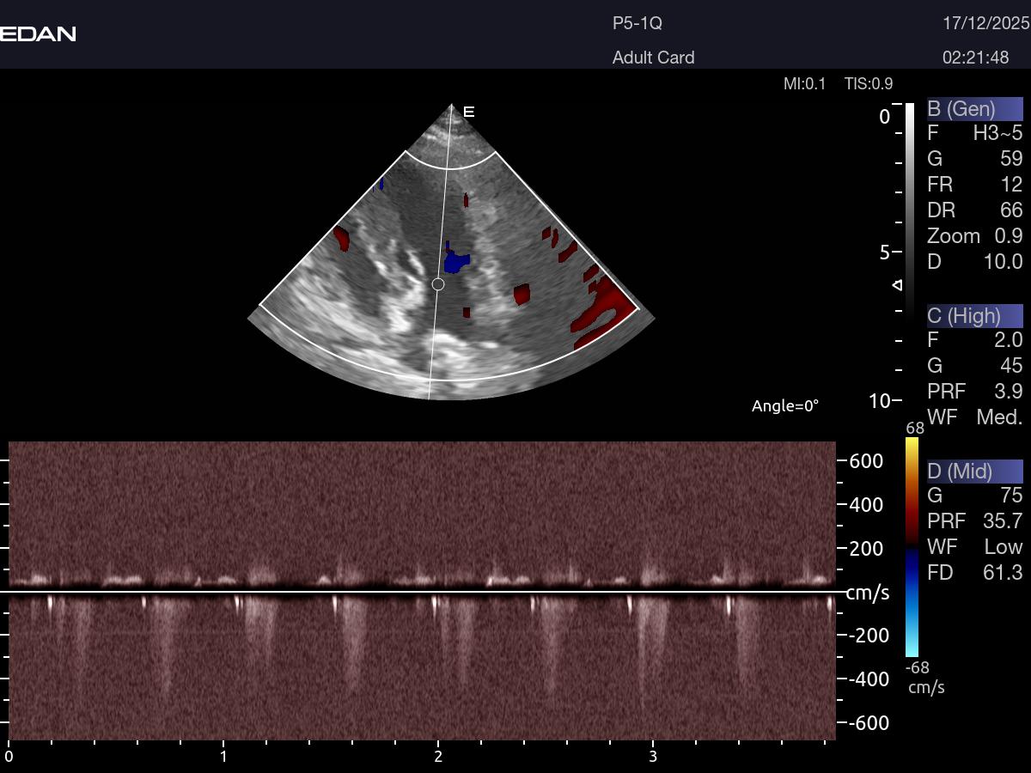Open the Adult Card exam preset
Viewport: 1031px width, 773px height.
(x=653, y=58)
